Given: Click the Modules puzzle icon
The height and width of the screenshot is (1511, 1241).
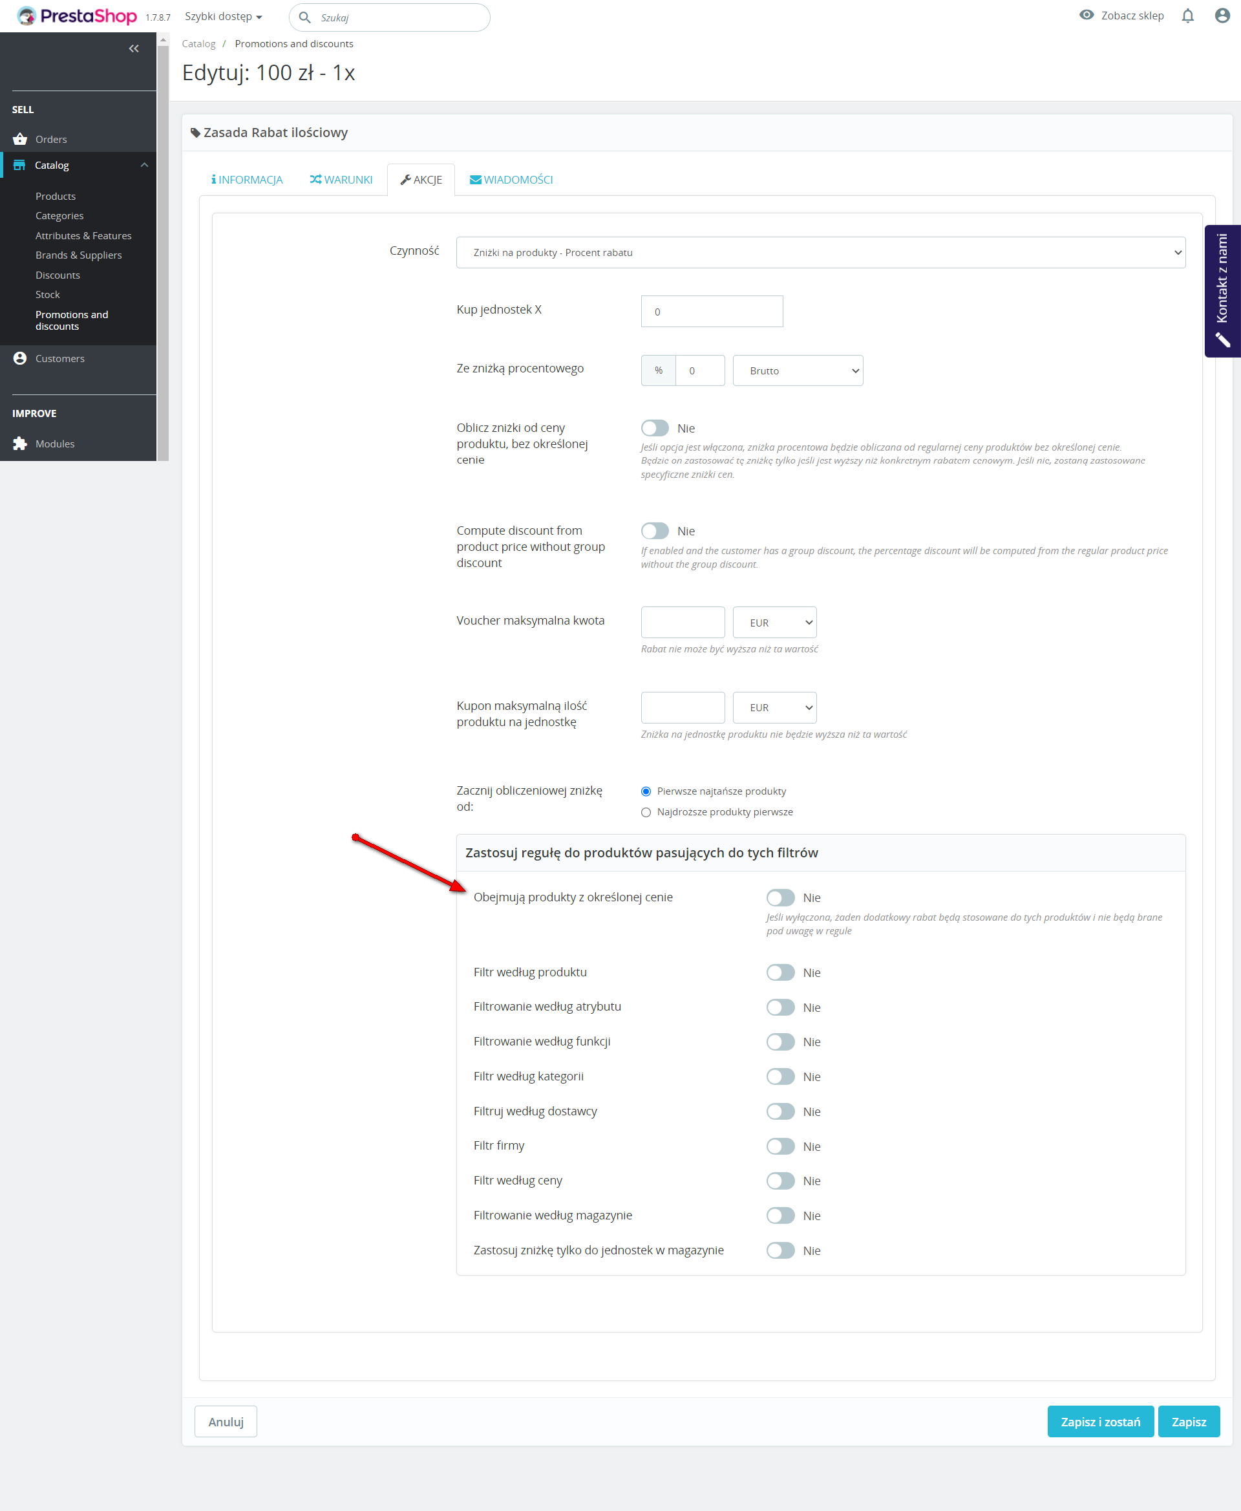Looking at the screenshot, I should [20, 444].
